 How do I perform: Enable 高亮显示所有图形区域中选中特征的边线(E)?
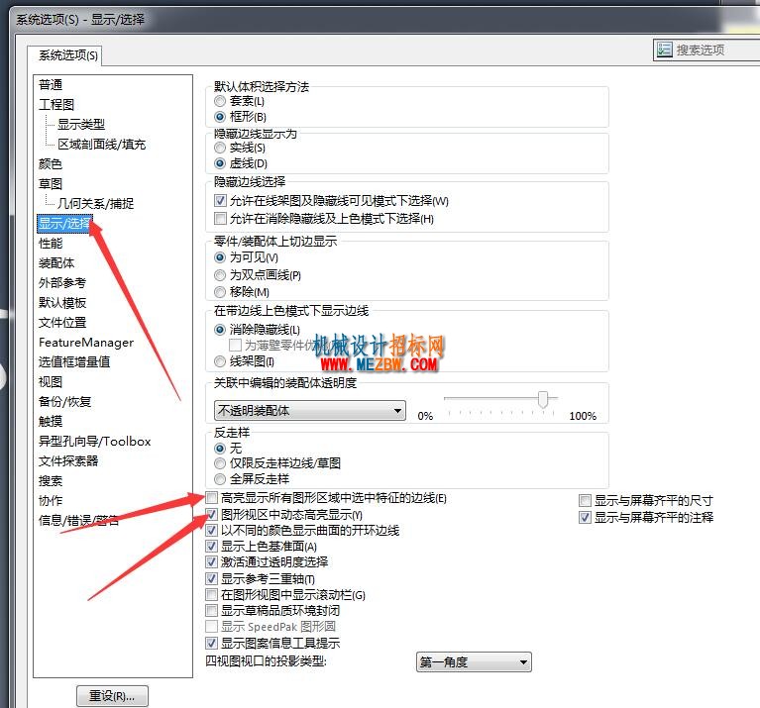(x=212, y=497)
